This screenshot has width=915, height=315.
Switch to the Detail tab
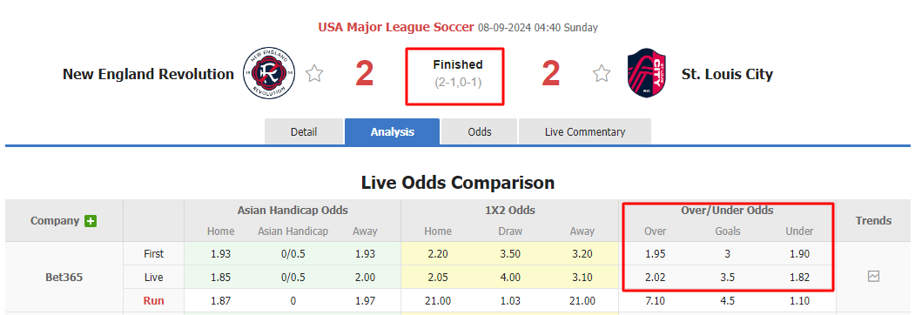click(304, 132)
